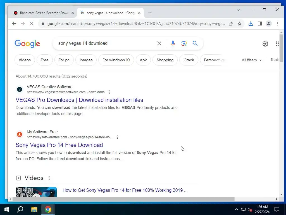Close the sony vegas 14 download tab

139,13
